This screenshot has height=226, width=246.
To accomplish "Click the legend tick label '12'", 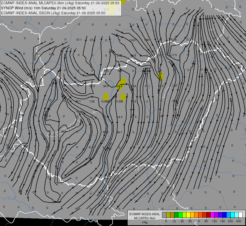I will tap(174, 221).
